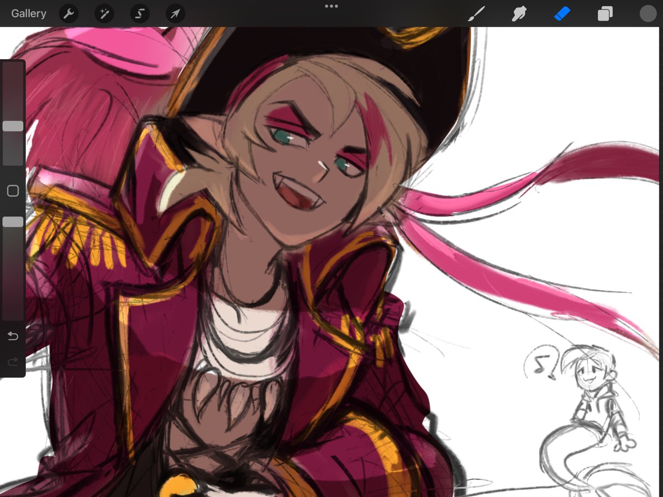Image resolution: width=663 pixels, height=497 pixels.
Task: Open the Adjustments magic wand menu
Action: click(x=104, y=14)
